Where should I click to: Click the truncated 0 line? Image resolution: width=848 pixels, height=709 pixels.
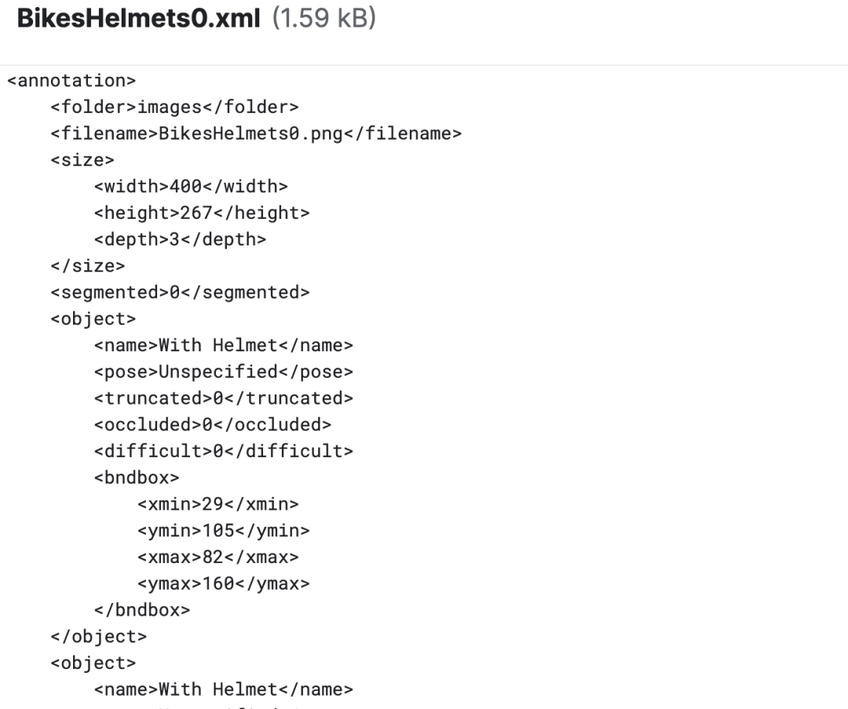(x=223, y=398)
